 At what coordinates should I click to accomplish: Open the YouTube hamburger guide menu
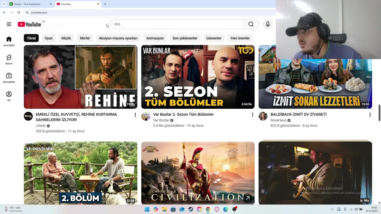click(9, 24)
